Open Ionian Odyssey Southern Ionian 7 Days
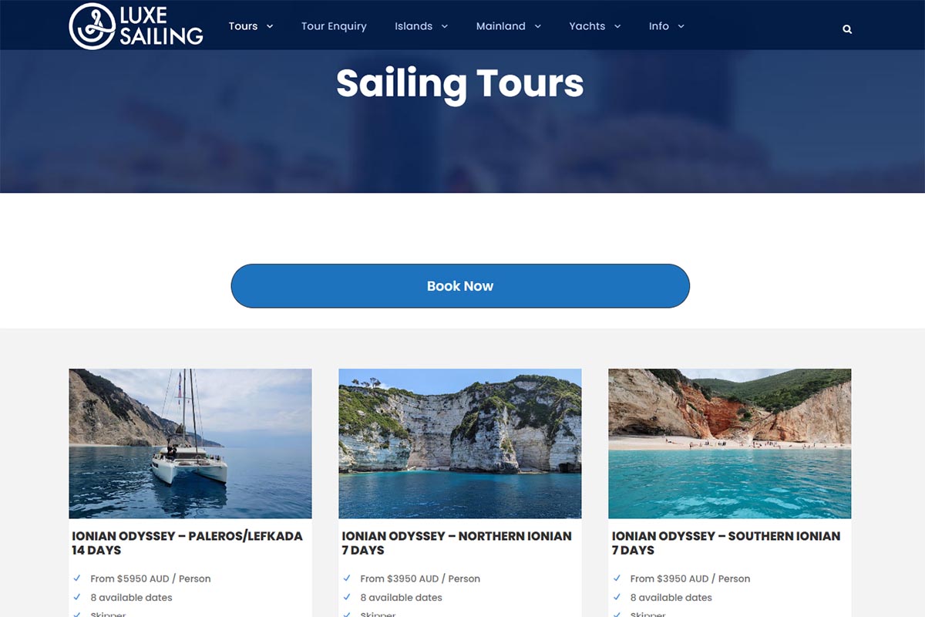 726,543
